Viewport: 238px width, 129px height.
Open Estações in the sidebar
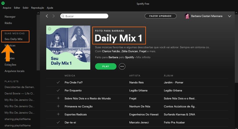pos(10,65)
